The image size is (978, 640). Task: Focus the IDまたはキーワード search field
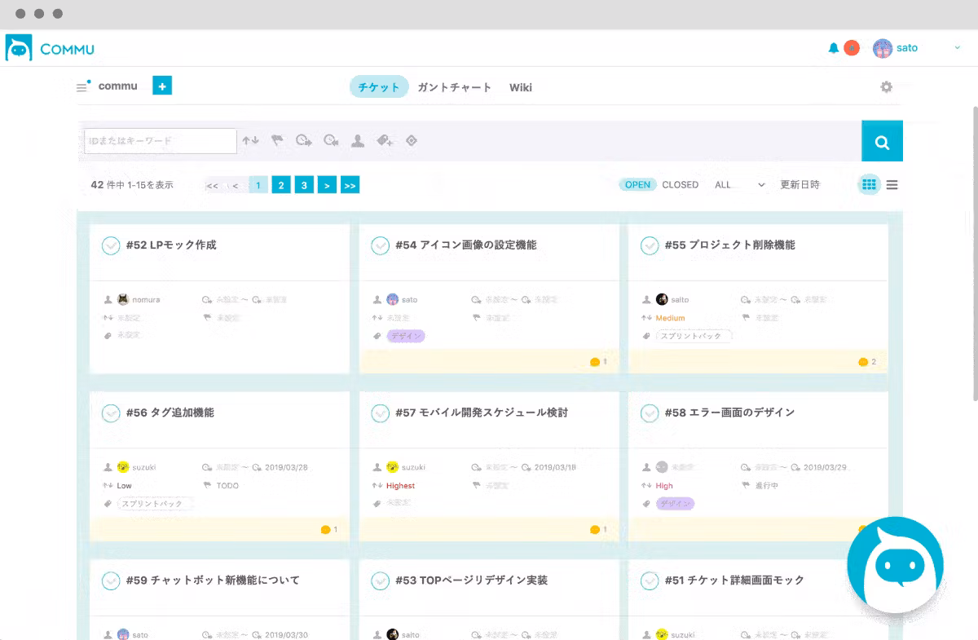click(x=160, y=141)
